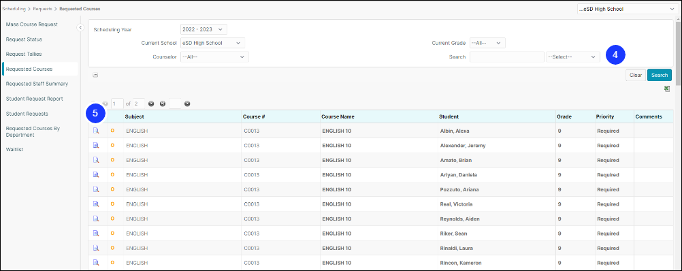Open the top-right eSD High School selector
Image resolution: width=682 pixels, height=271 pixels.
click(x=627, y=9)
